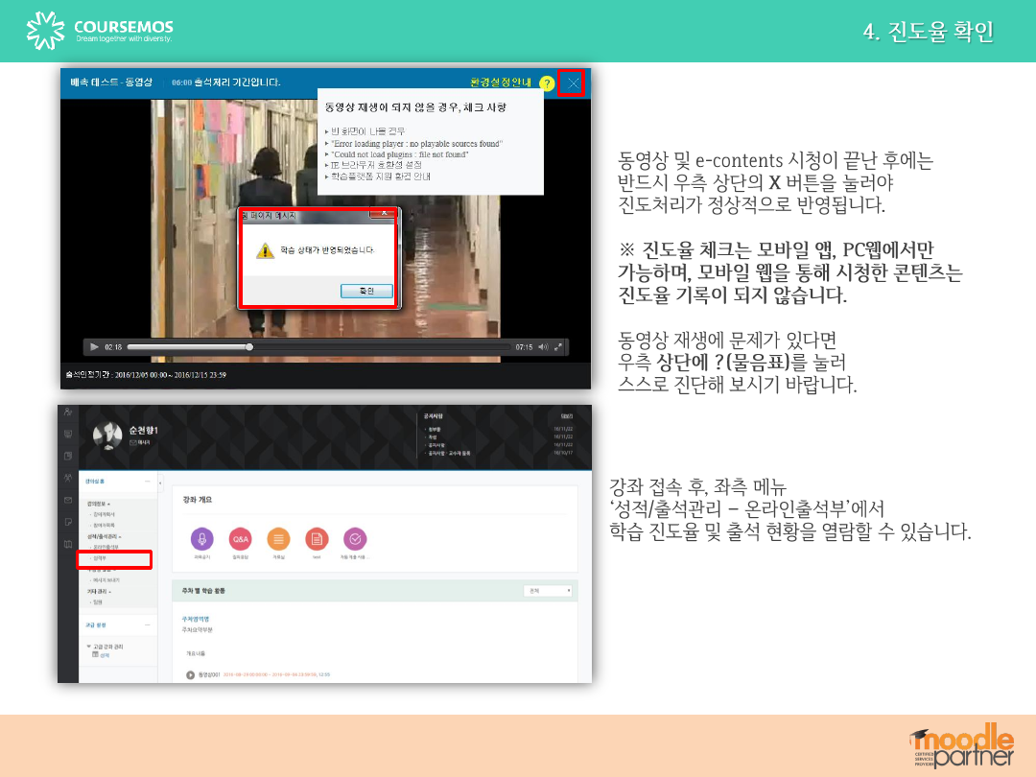This screenshot has height=777, width=1036.
Task: Click the red-orange test document icon
Action: [x=317, y=539]
